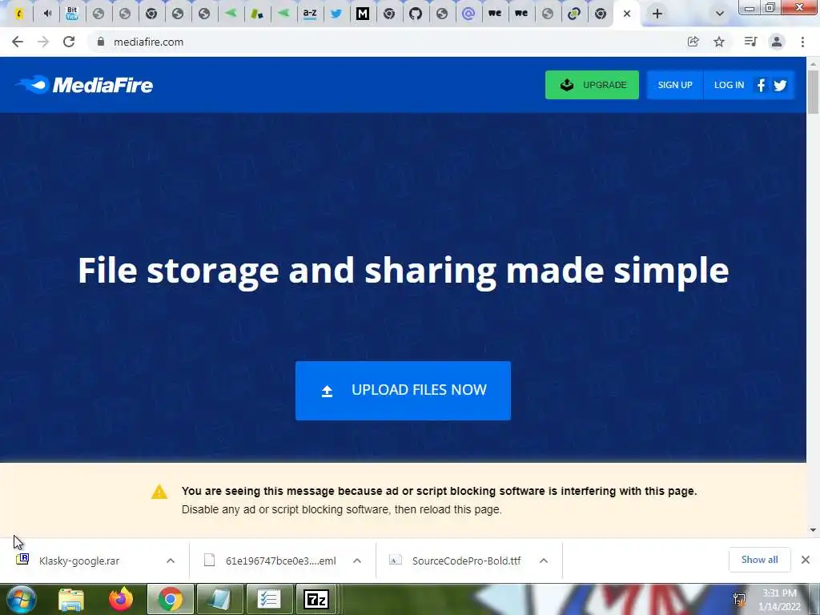Open the downloaded Klasky-google.rar file

[78, 561]
